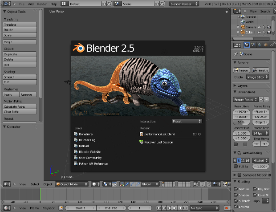Screen dimensions: 276x212
Task: Toggle the Subsurface shading checkbox
Action: (x=235, y=200)
